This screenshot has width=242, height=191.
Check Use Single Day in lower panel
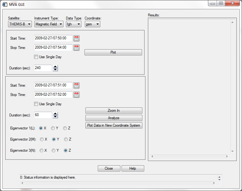click(x=36, y=104)
